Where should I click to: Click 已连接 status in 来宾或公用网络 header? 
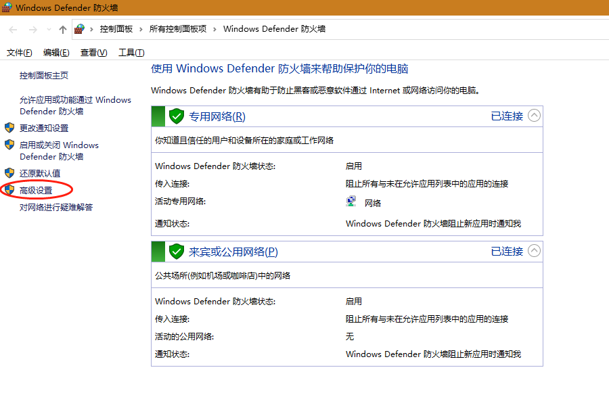(507, 251)
